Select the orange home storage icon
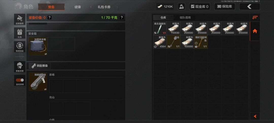Image resolution: width=274 pixels, height=123 pixels. point(255,31)
